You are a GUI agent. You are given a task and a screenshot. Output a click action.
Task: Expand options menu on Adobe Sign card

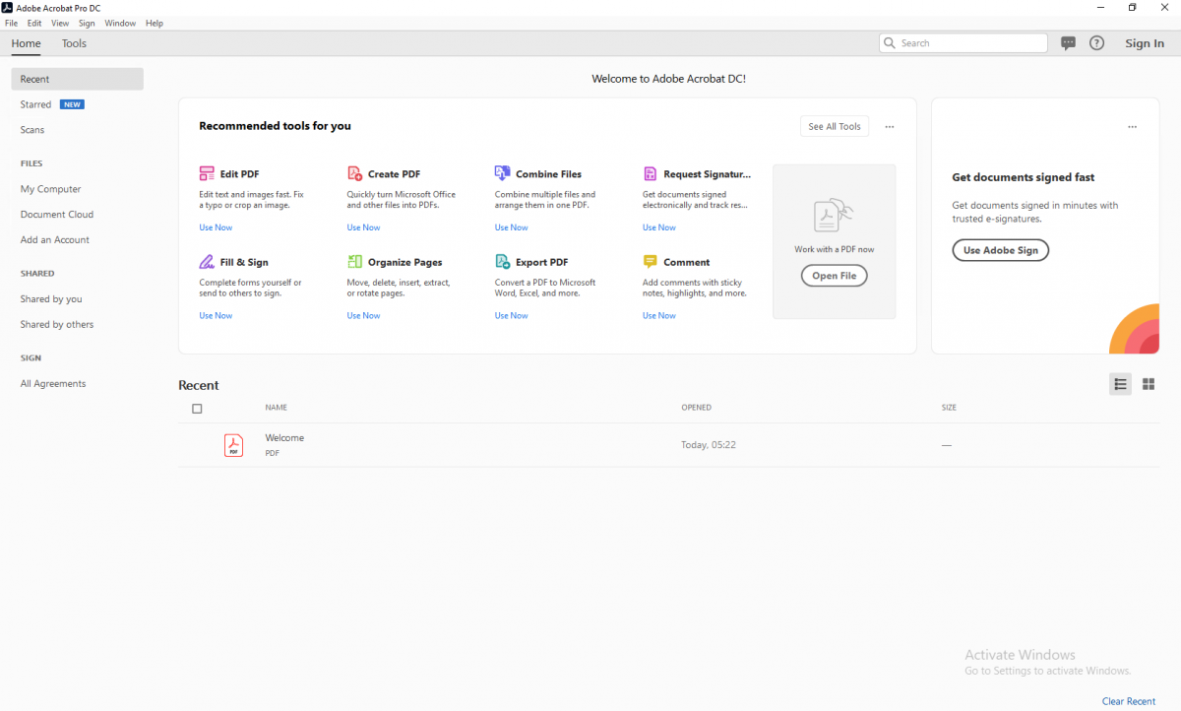[1132, 127]
